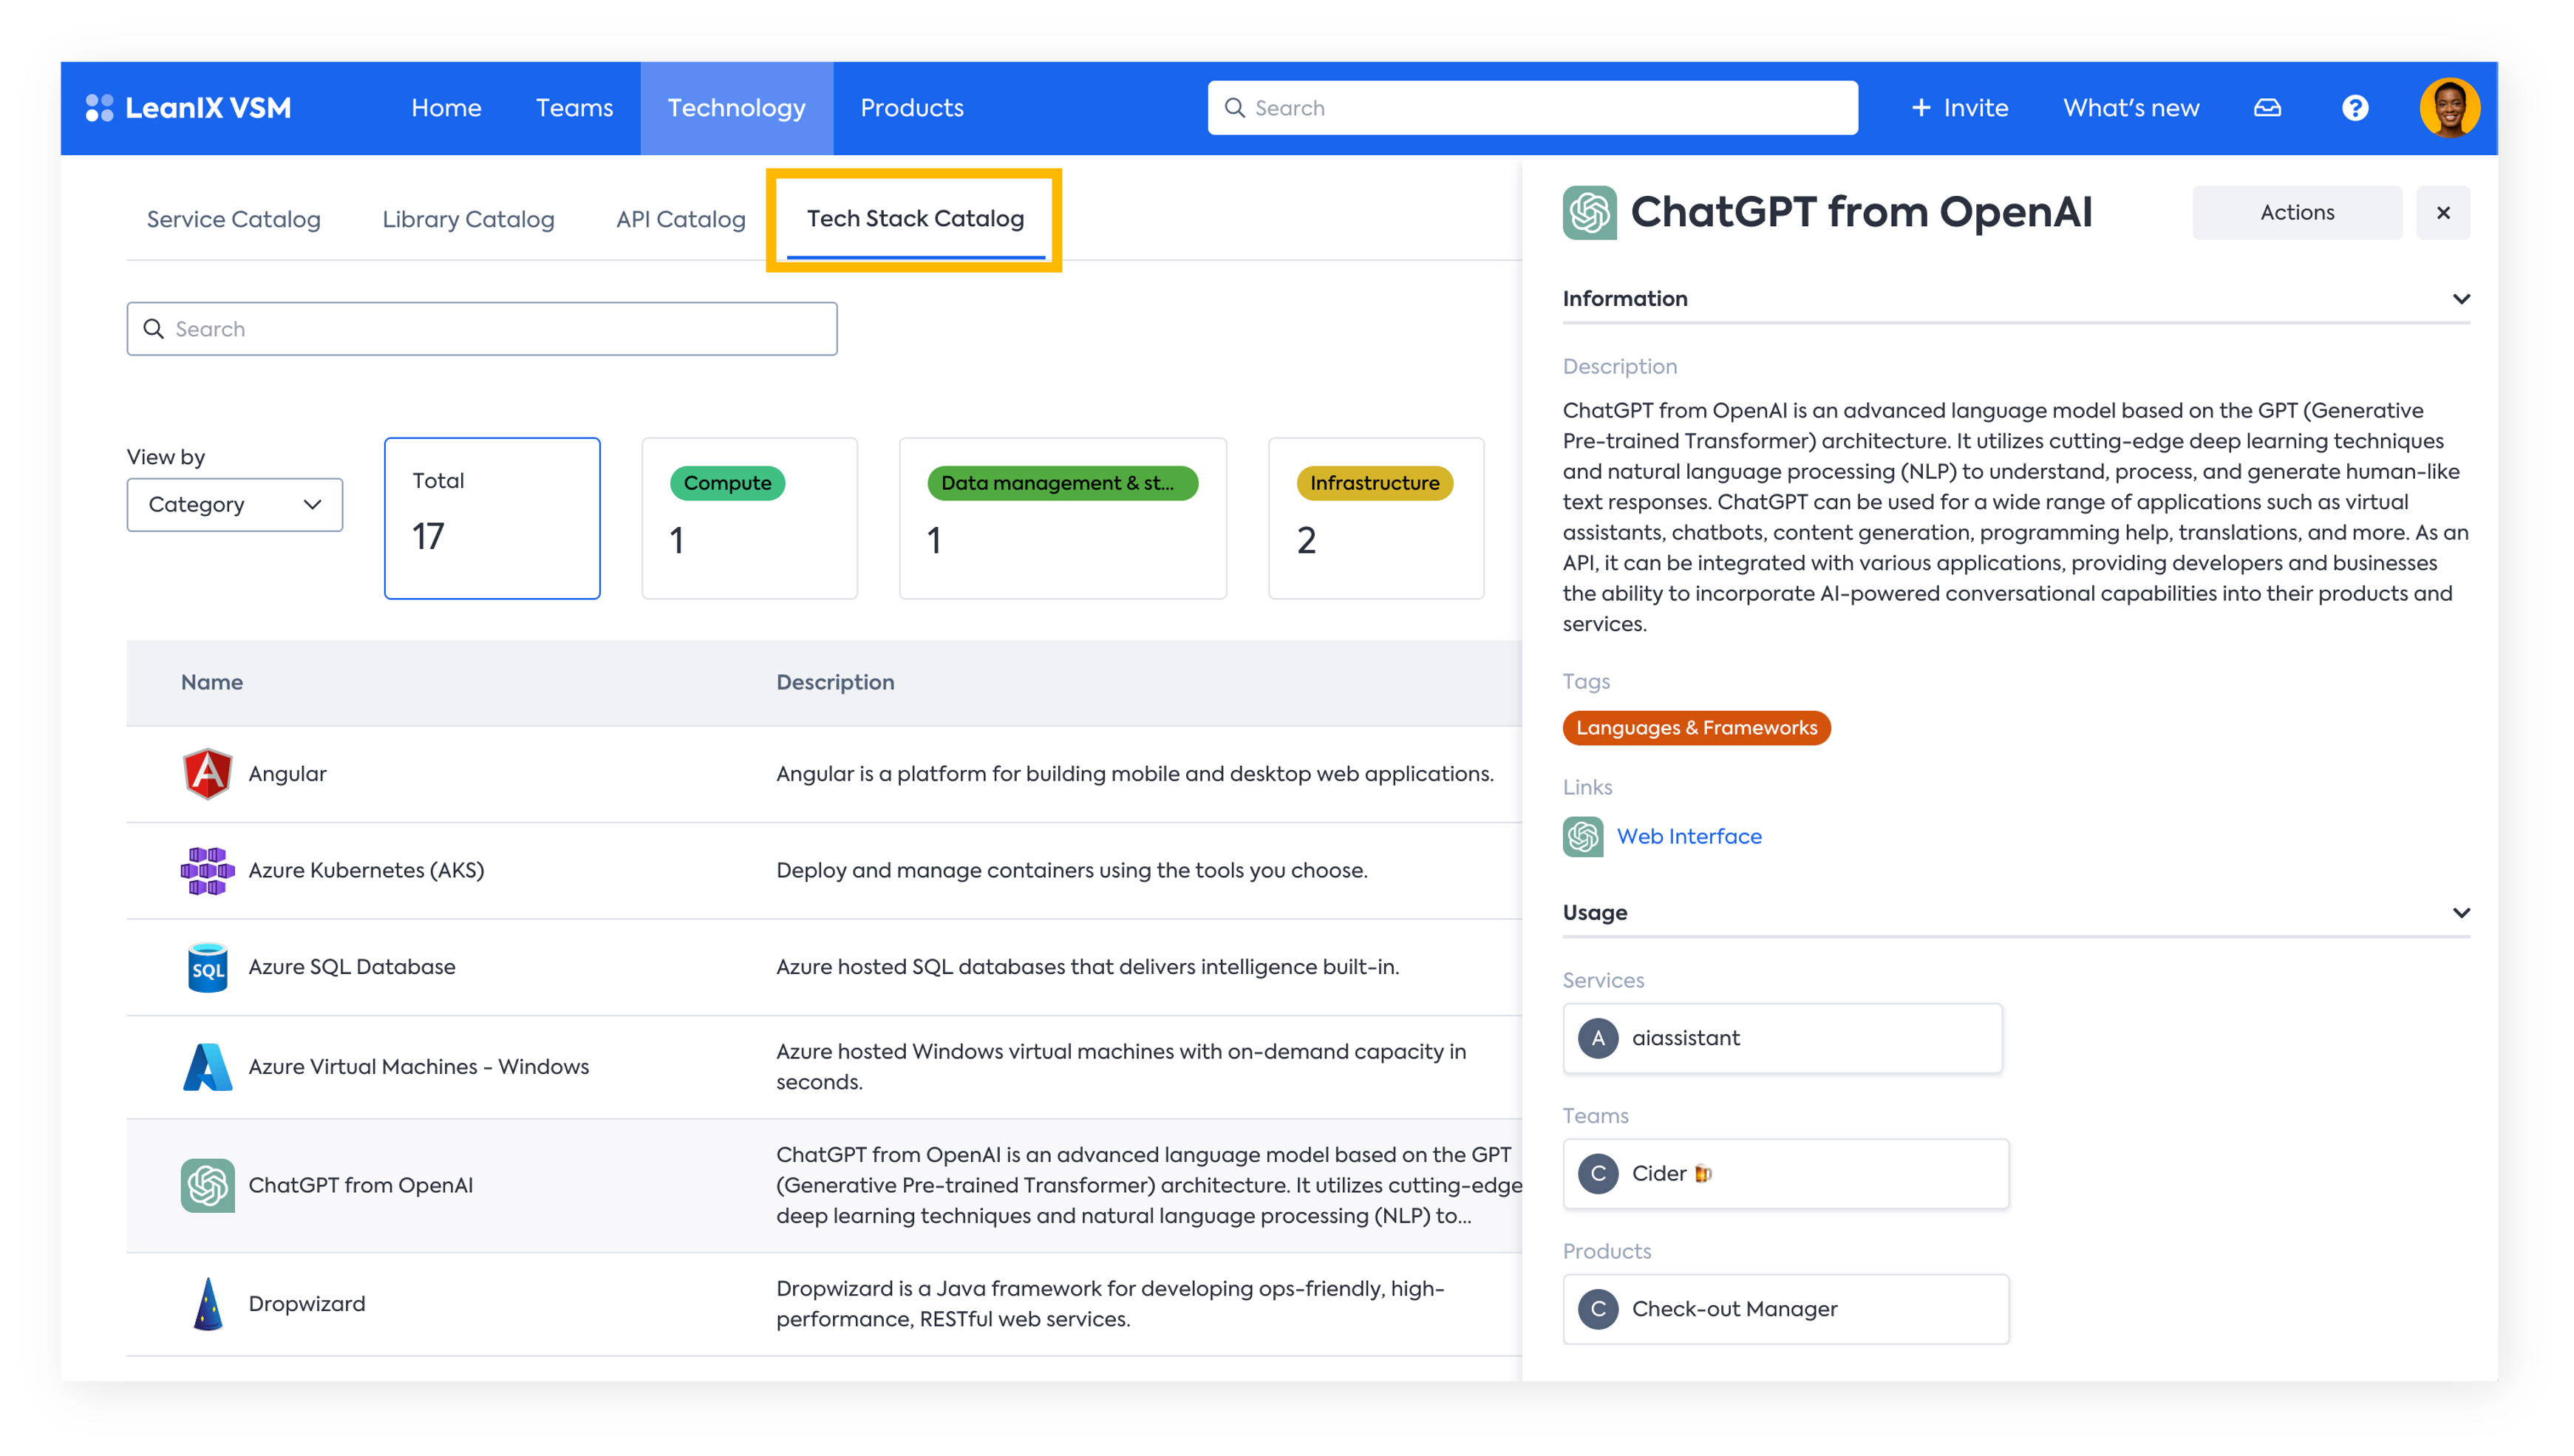Switch to the API Catalog tab

point(681,219)
